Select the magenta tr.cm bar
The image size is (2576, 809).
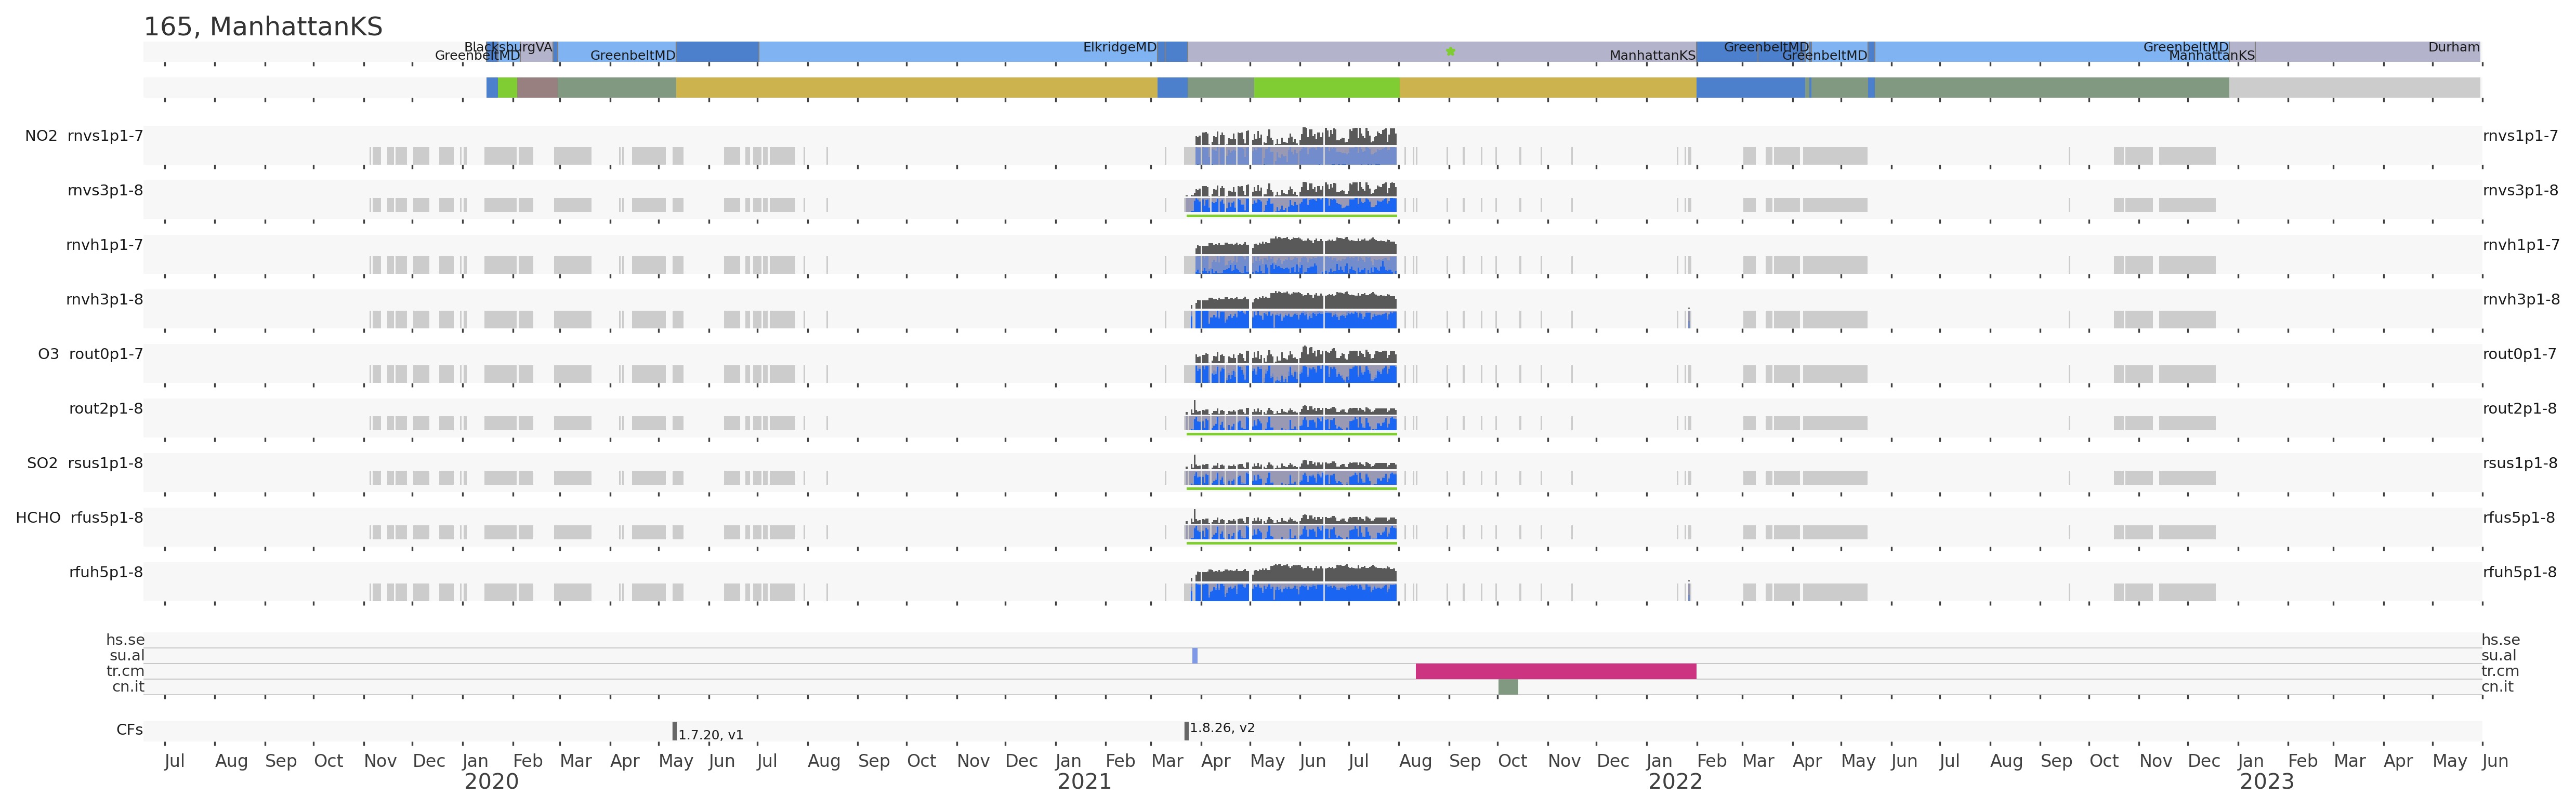pos(1555,671)
